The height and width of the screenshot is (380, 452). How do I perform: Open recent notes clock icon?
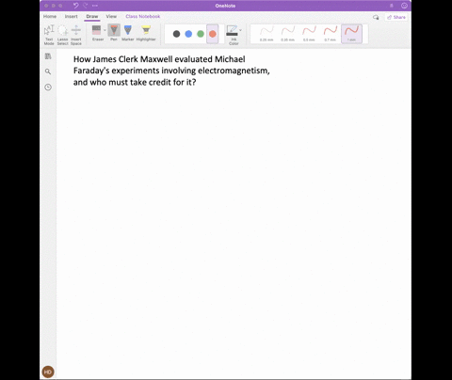pos(48,87)
